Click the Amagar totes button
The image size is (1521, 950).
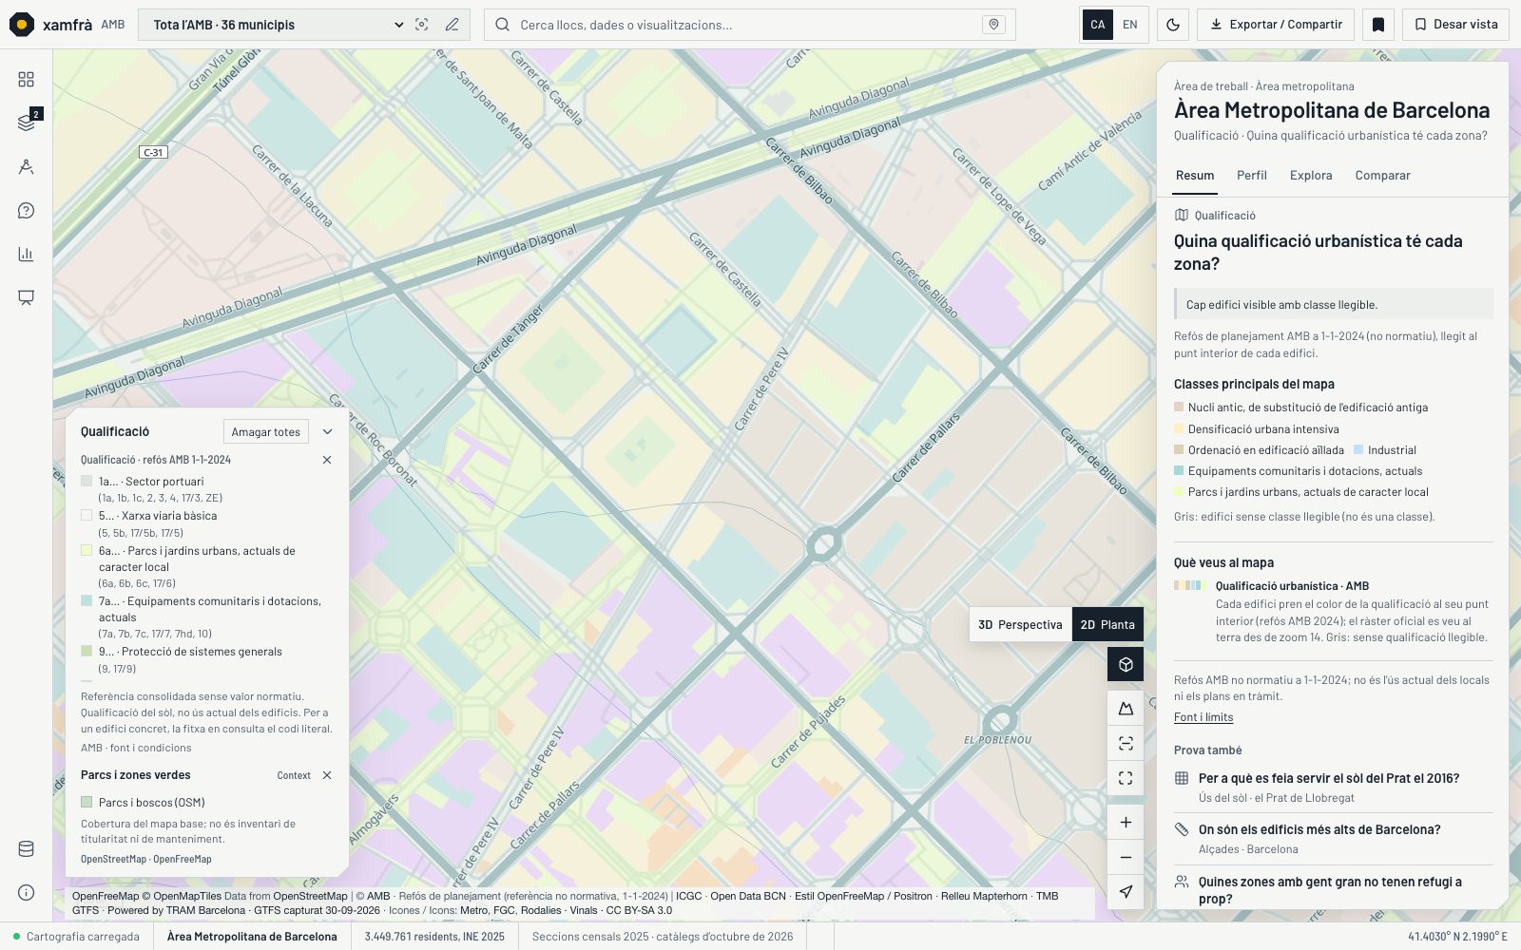(x=266, y=431)
